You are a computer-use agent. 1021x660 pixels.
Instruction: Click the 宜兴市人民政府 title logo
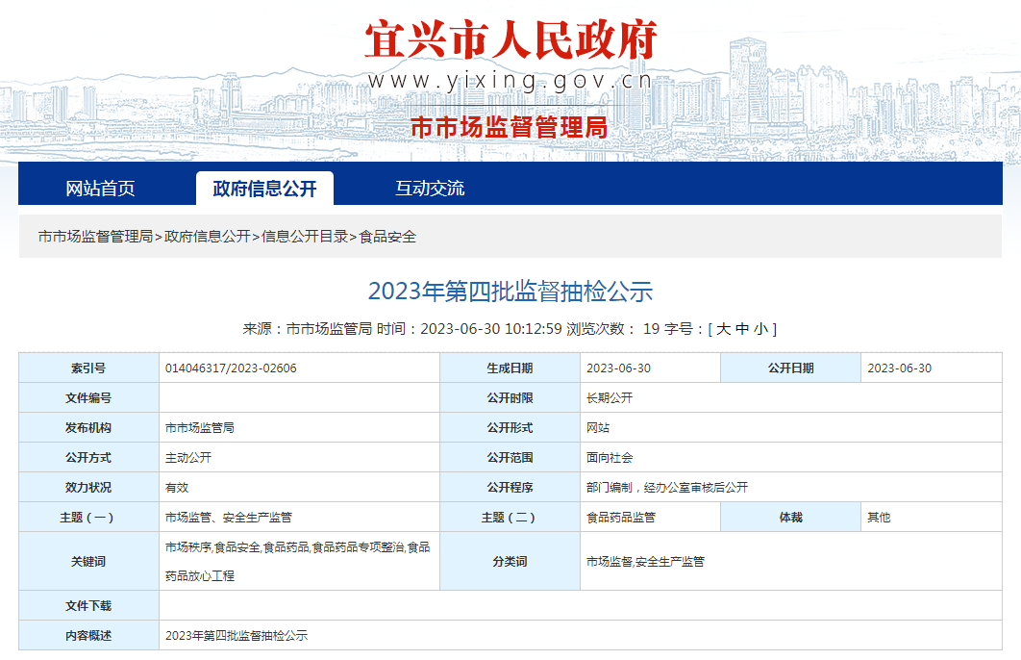pos(510,39)
